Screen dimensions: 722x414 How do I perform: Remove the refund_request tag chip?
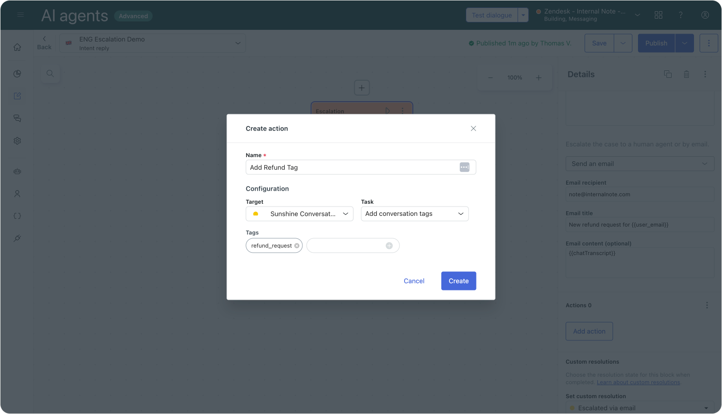tap(297, 246)
